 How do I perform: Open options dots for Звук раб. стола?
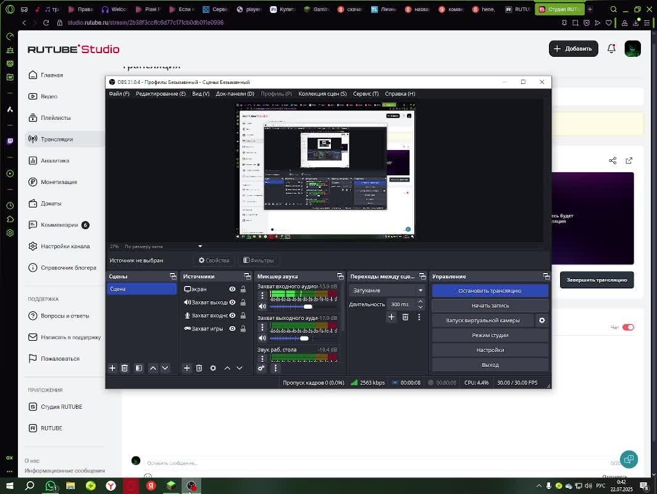pyautogui.click(x=262, y=358)
